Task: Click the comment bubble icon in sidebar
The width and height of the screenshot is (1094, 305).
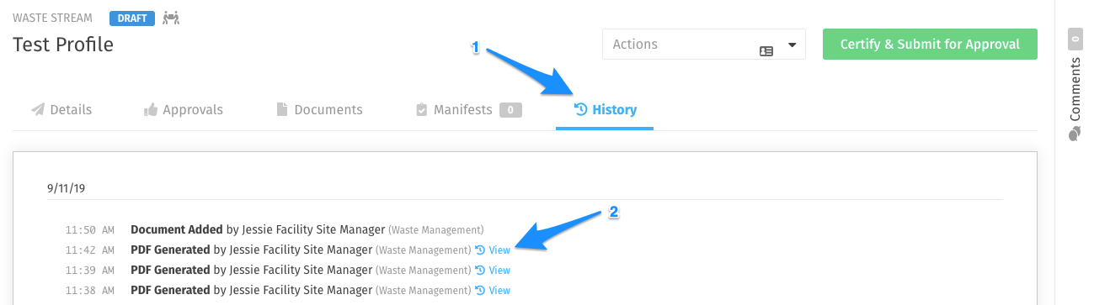Action: (1074, 134)
